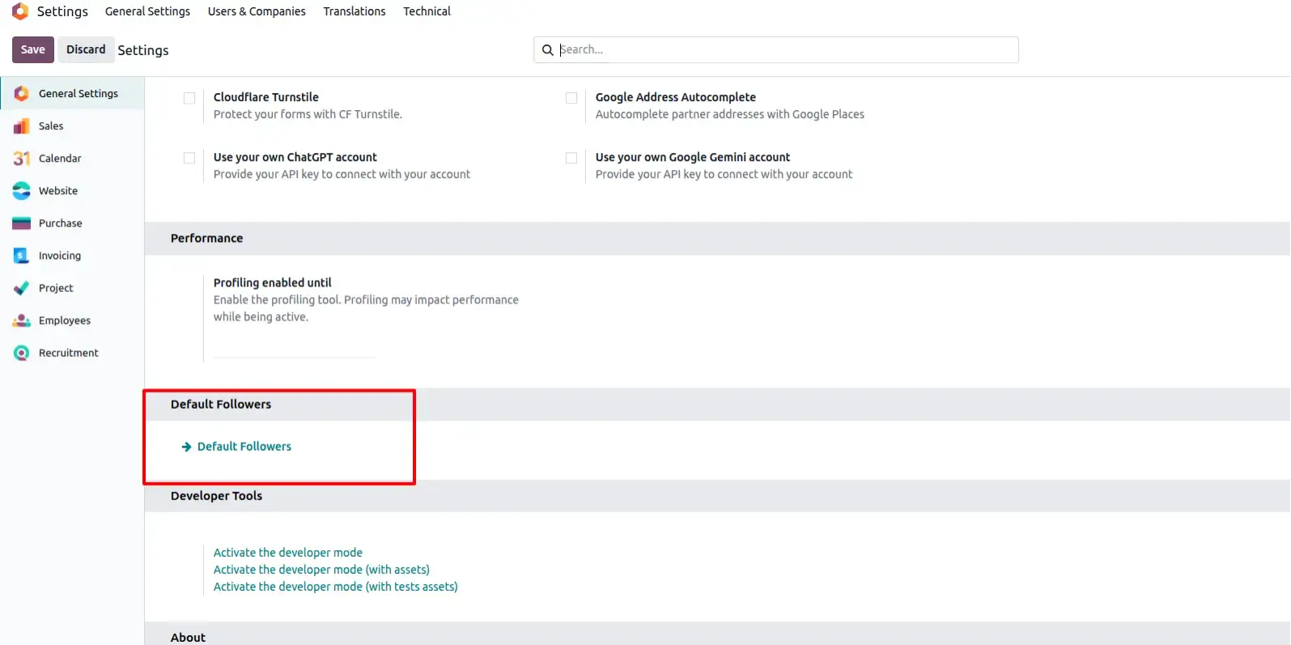Select the Purchase icon in sidebar
The width and height of the screenshot is (1291, 645).
22,223
